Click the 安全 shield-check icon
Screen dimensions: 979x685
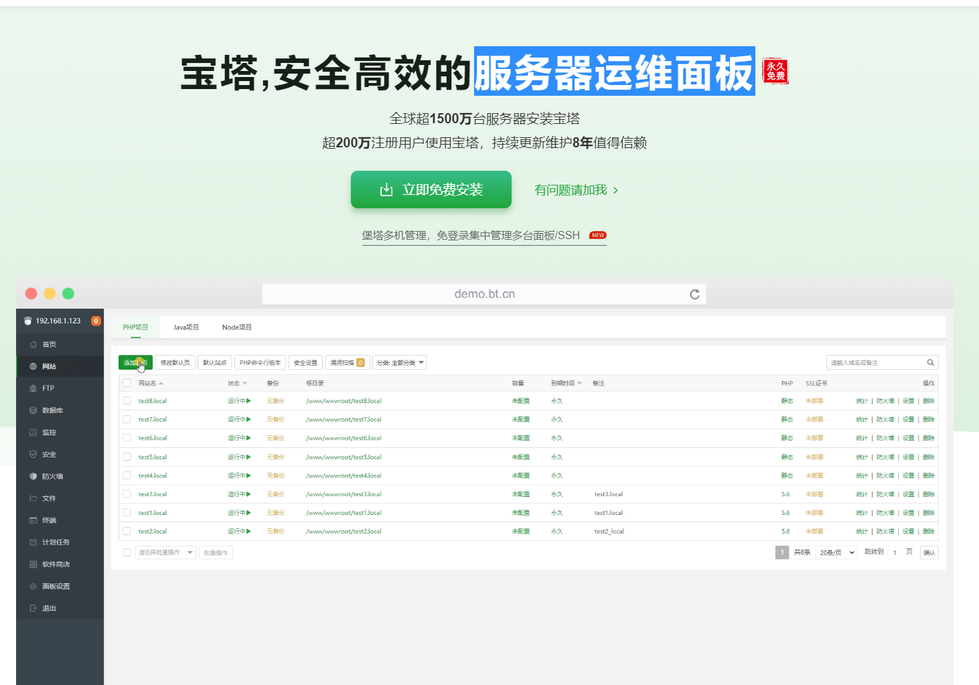point(33,454)
